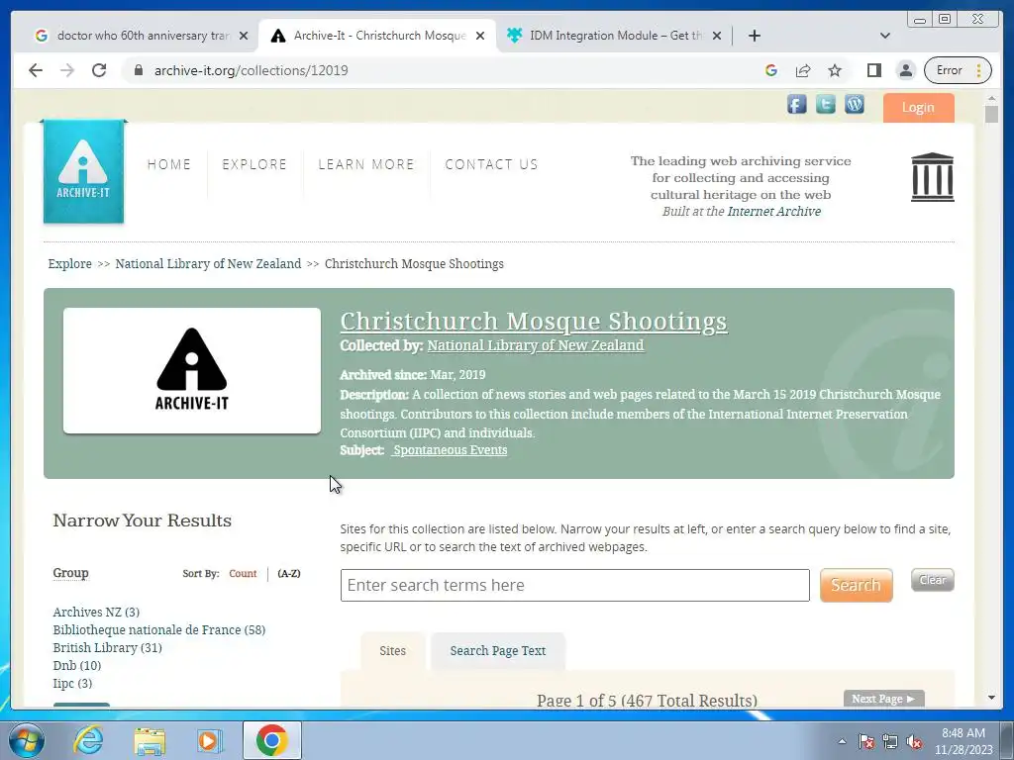This screenshot has height=760, width=1014.
Task: Filter by Dnb (10) group
Action: point(77,666)
